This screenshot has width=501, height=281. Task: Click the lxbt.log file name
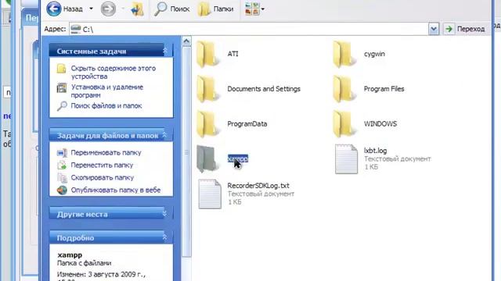point(376,151)
